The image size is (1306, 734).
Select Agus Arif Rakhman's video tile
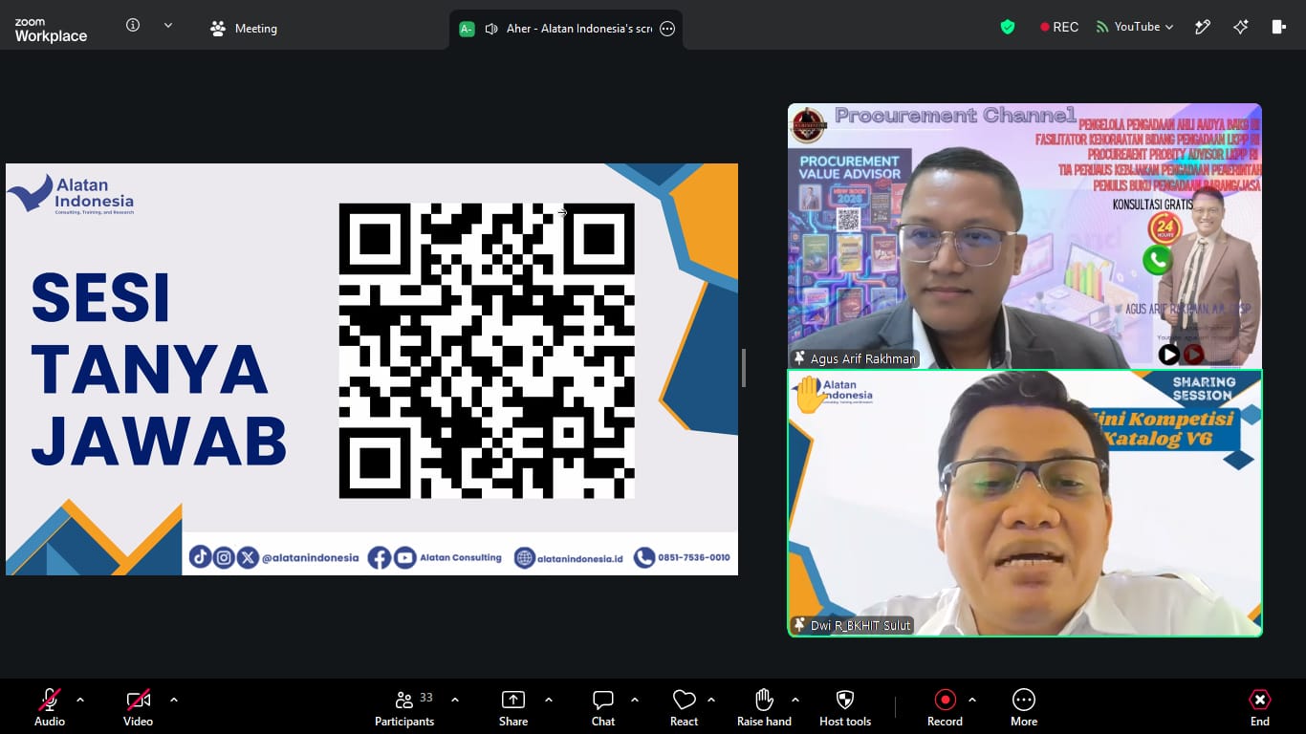[x=1024, y=236]
